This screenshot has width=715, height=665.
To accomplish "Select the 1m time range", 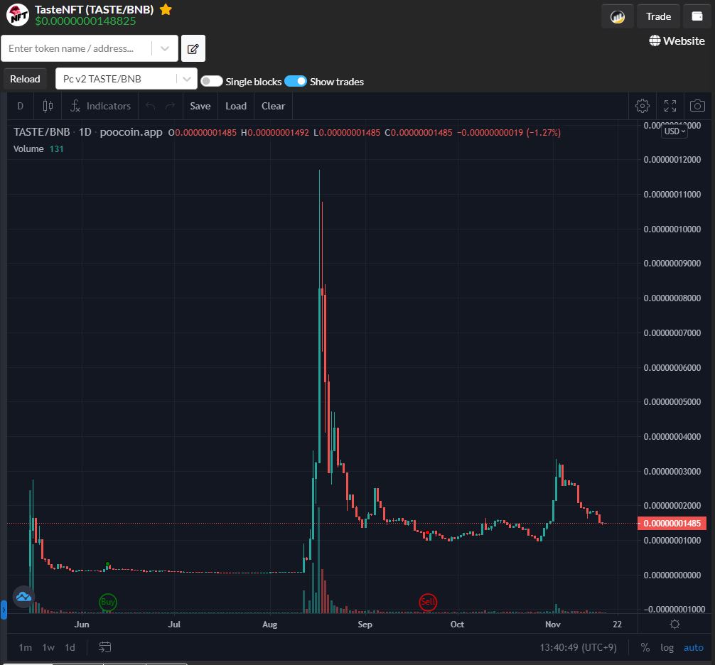I will pos(26,647).
